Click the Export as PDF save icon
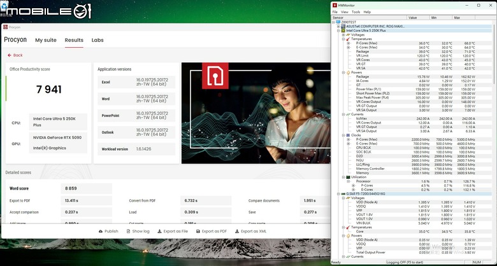This screenshot has height=266, width=497. pos(198,231)
